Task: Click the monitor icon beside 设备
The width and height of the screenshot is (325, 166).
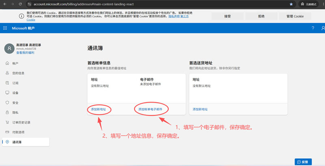Action: pos(7,93)
